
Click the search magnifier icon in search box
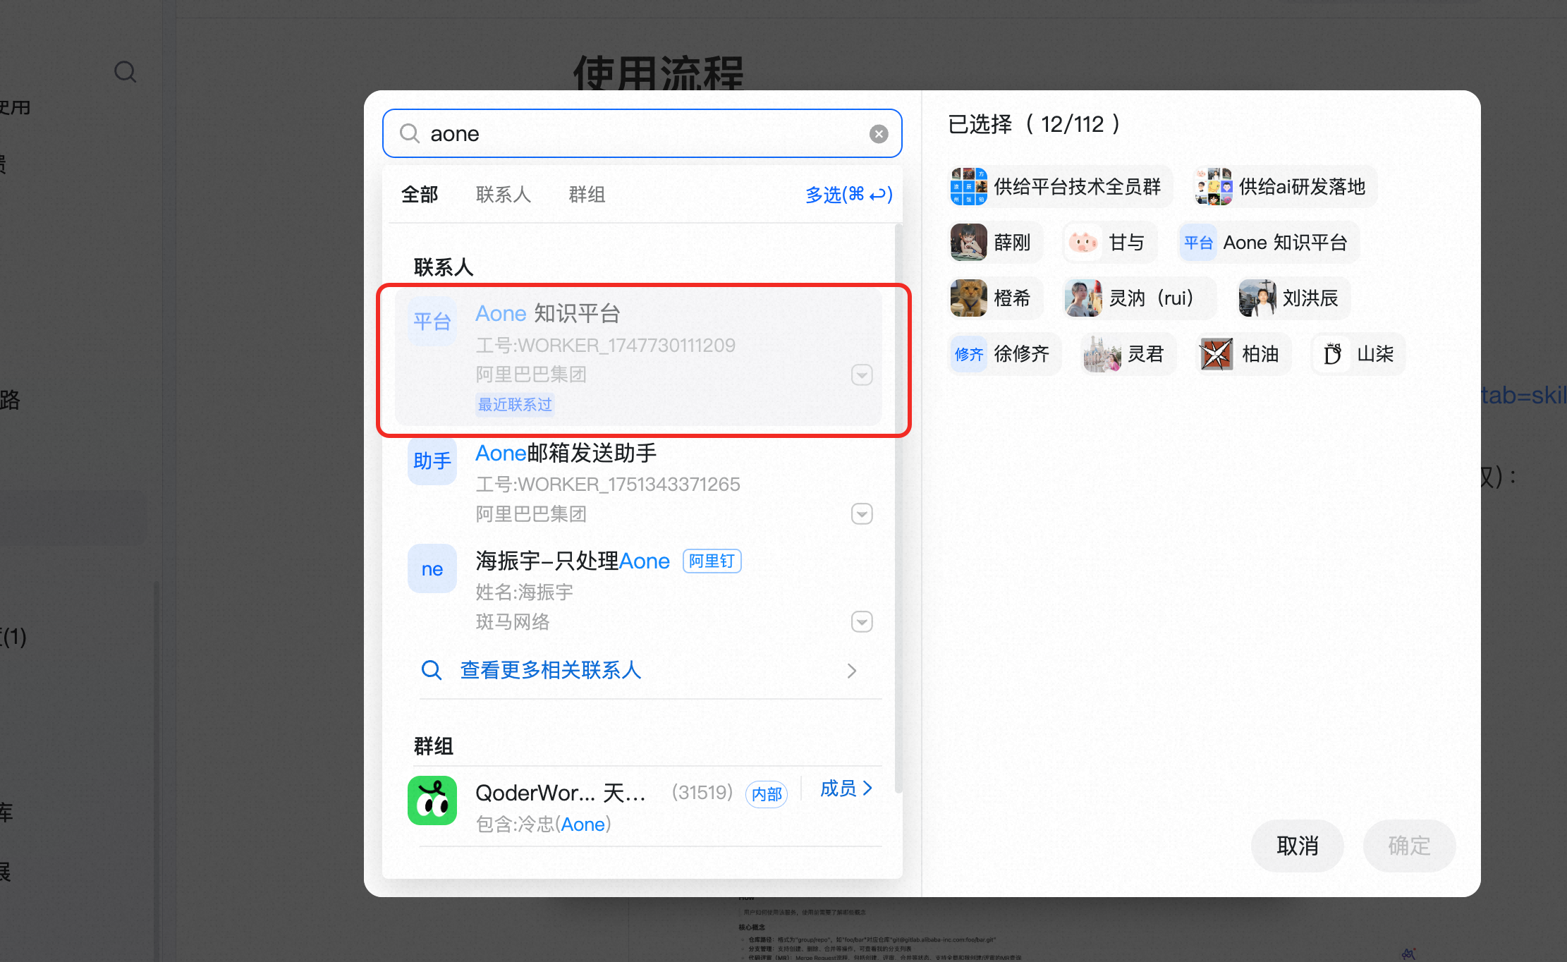pos(409,133)
